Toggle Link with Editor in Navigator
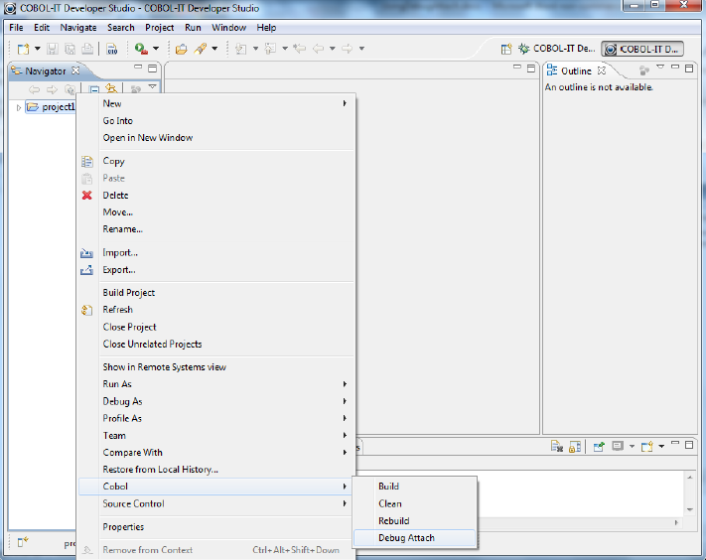 [x=111, y=88]
